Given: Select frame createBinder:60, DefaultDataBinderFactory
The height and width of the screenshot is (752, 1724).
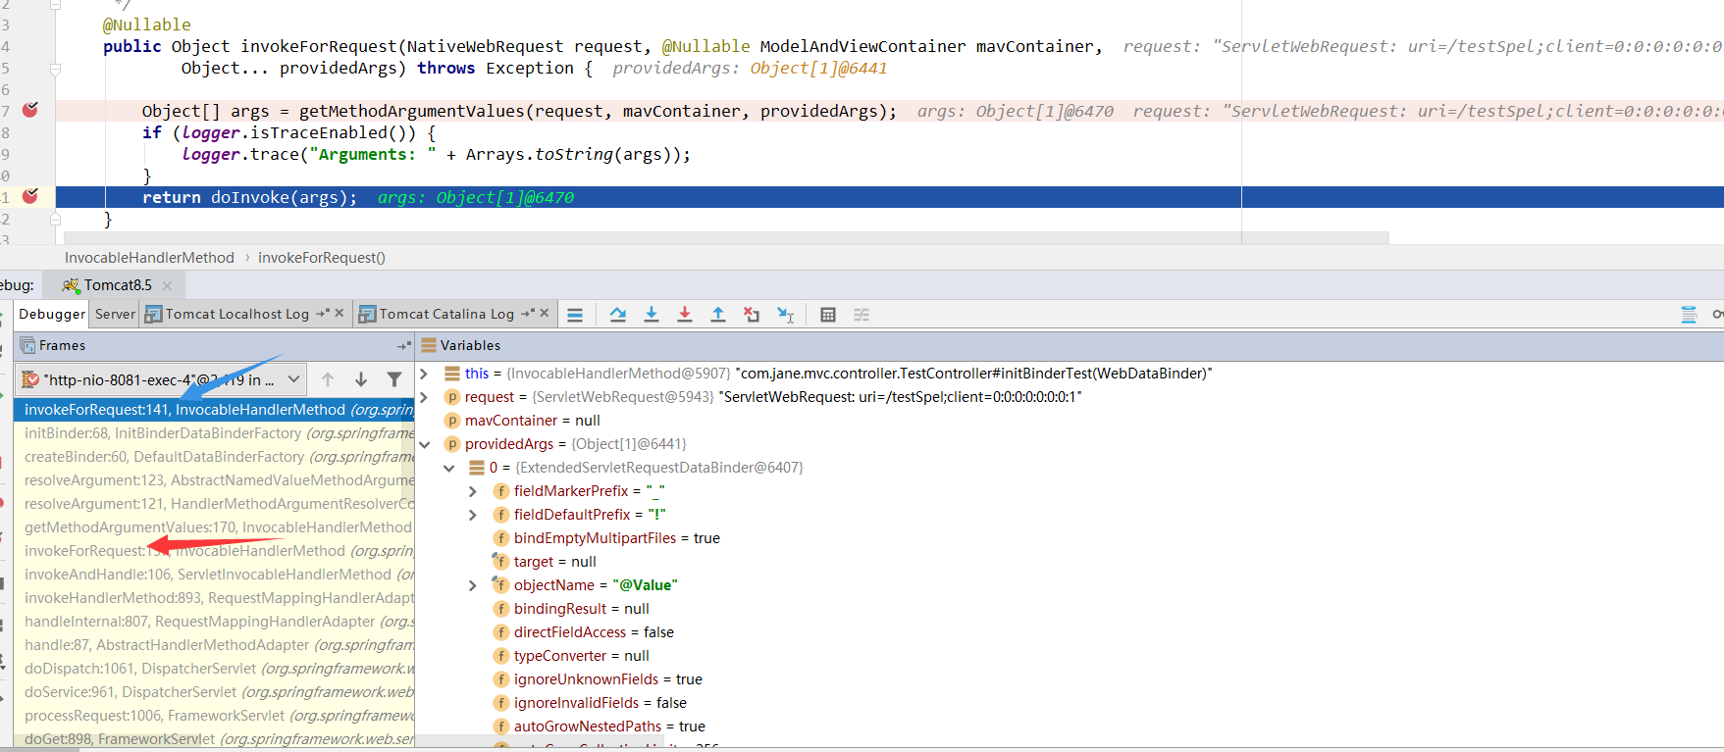Looking at the screenshot, I should coord(214,457).
